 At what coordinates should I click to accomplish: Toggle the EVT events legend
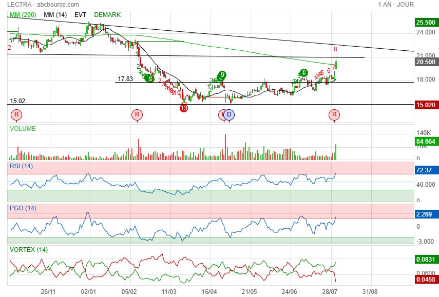pyautogui.click(x=80, y=15)
